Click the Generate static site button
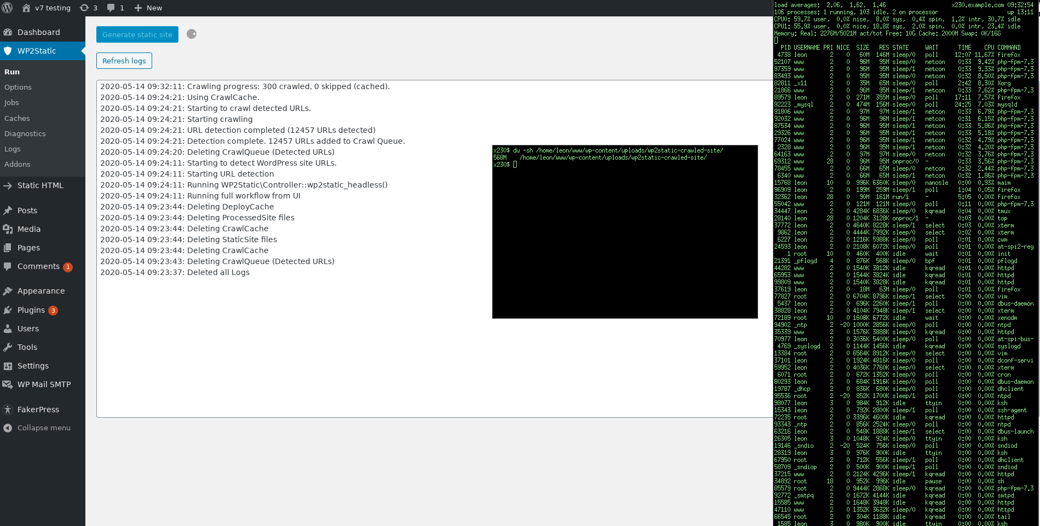Viewport: 1040px width, 526px height. pyautogui.click(x=137, y=34)
